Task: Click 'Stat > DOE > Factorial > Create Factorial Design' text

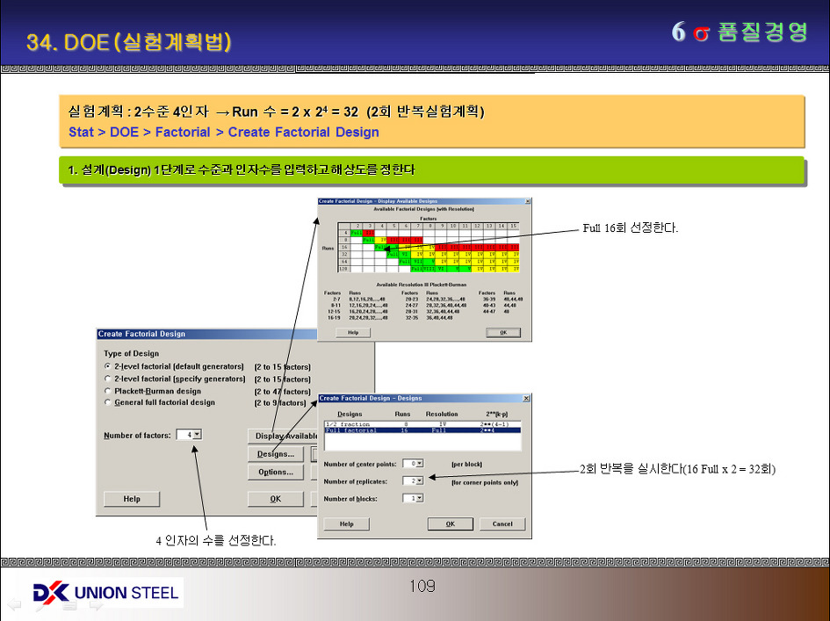Action: [224, 132]
